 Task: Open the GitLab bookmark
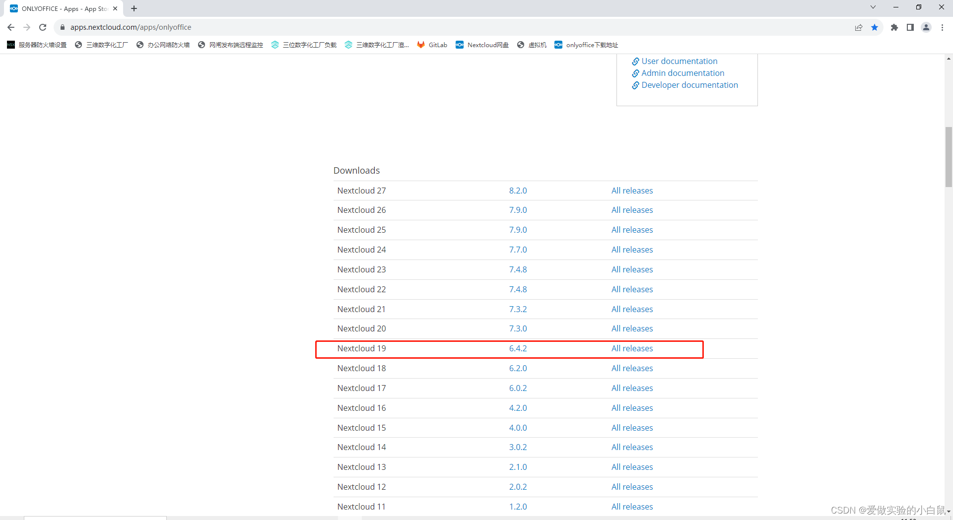(432, 45)
